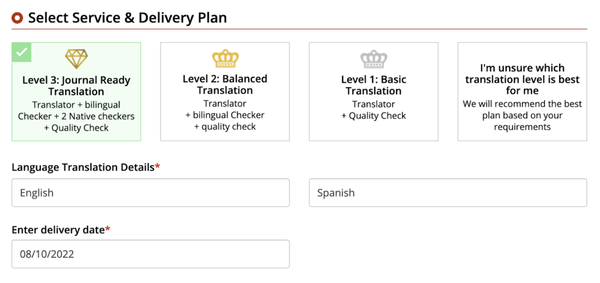
Task: Open the English source language field
Action: (x=151, y=193)
